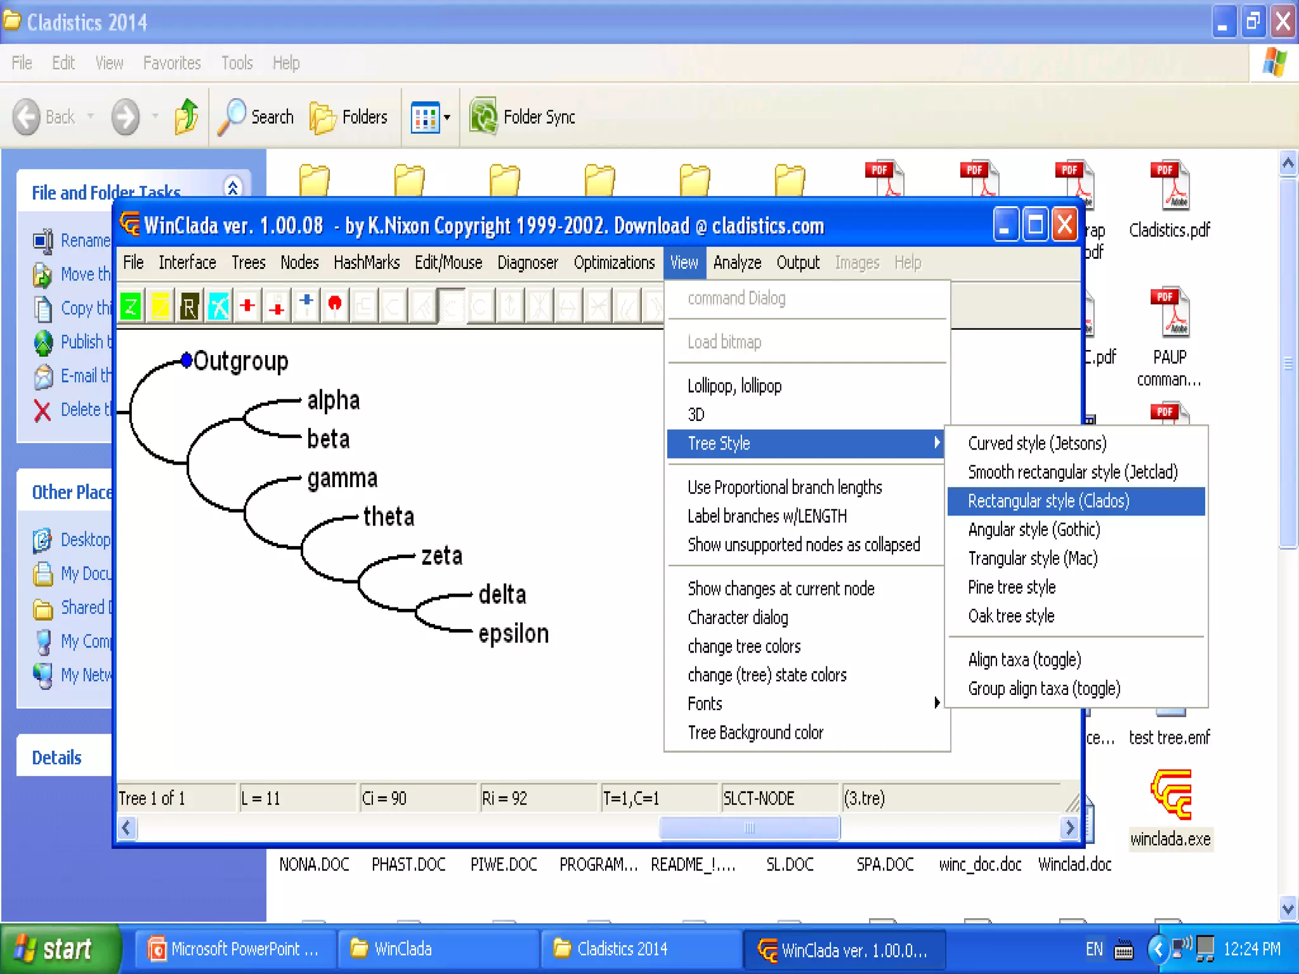Screen dimensions: 1299x974
Task: Click the yellow Z toolbar icon
Action: coord(160,307)
